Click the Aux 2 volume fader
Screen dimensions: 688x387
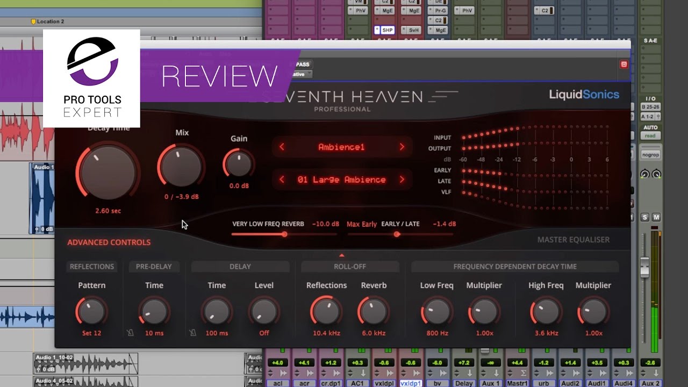[x=644, y=267]
